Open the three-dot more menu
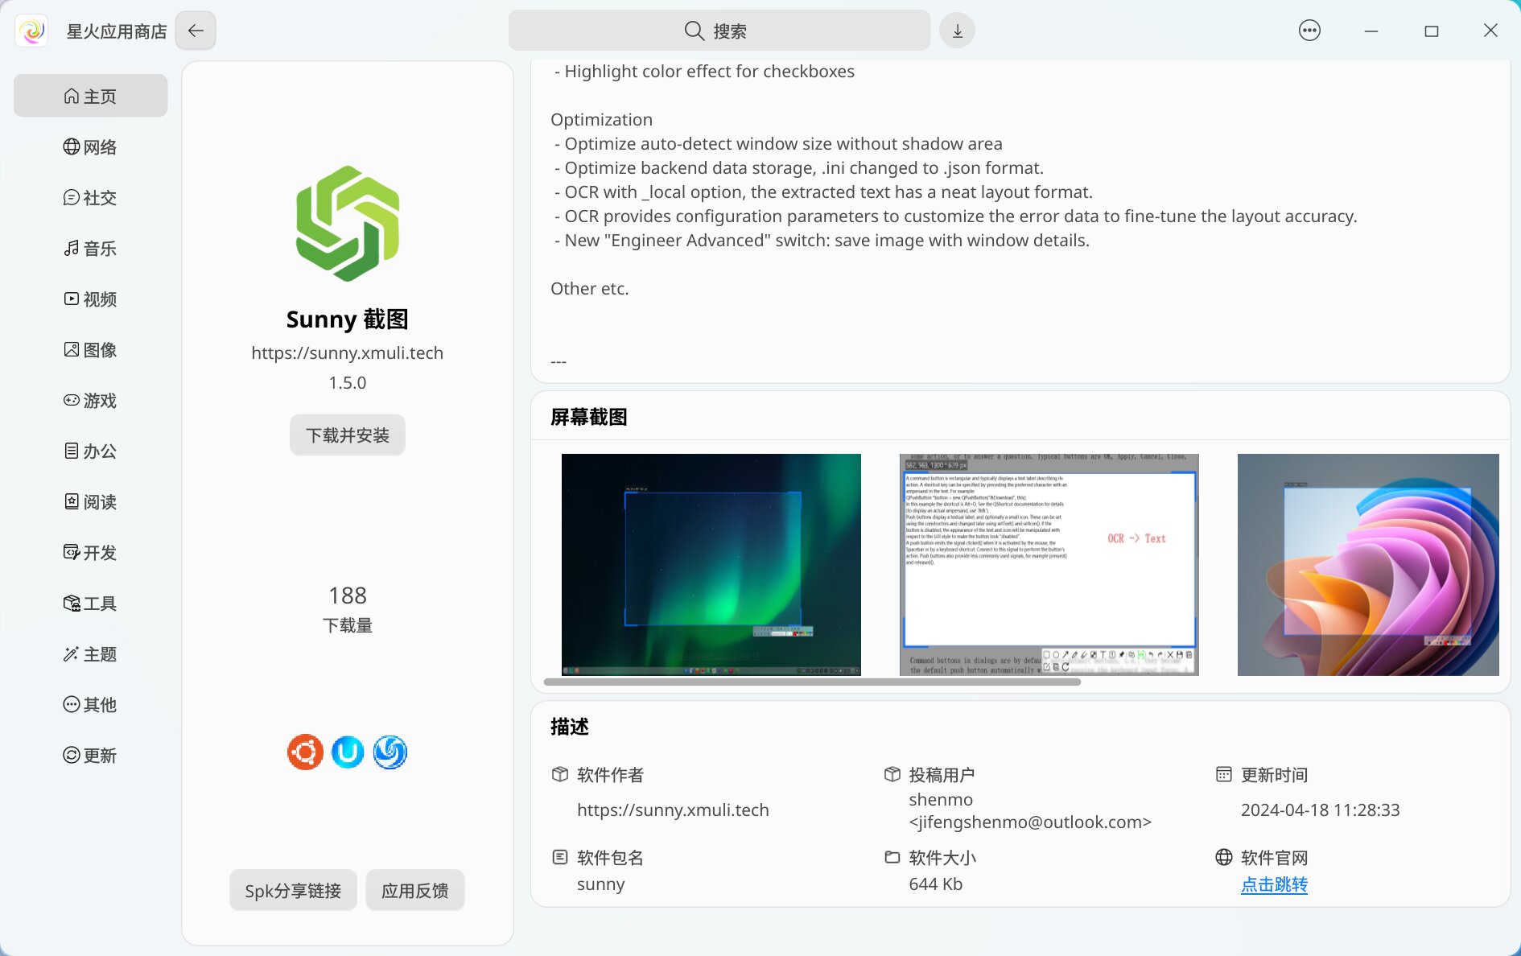 point(1309,31)
